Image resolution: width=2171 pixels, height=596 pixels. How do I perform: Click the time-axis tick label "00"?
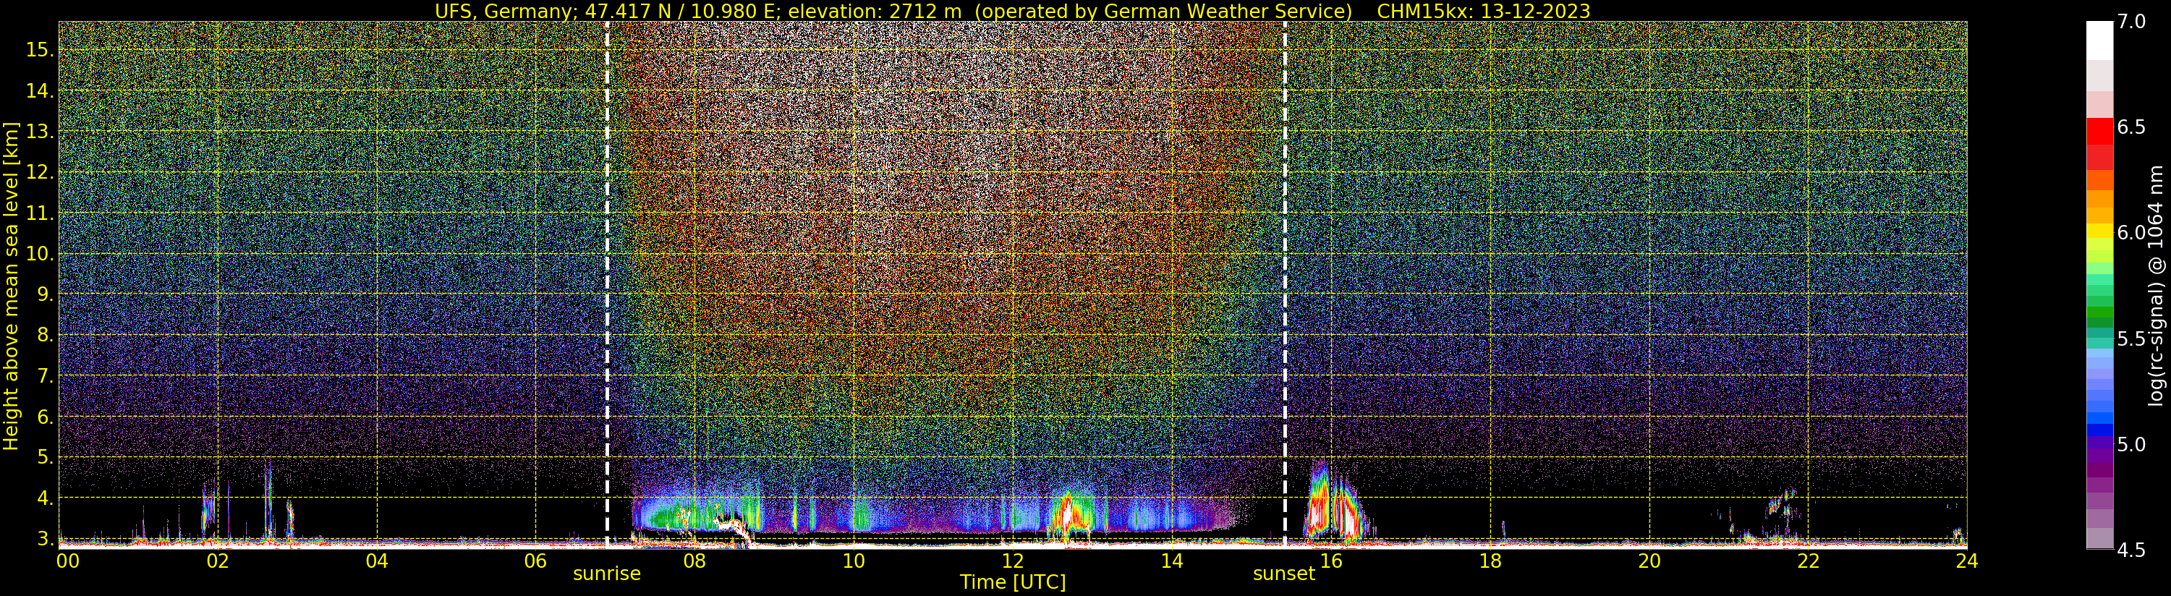67,561
